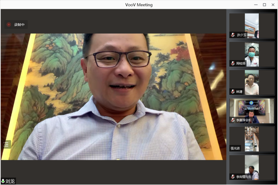Click the 刘龙 speaker name label

click(x=10, y=181)
